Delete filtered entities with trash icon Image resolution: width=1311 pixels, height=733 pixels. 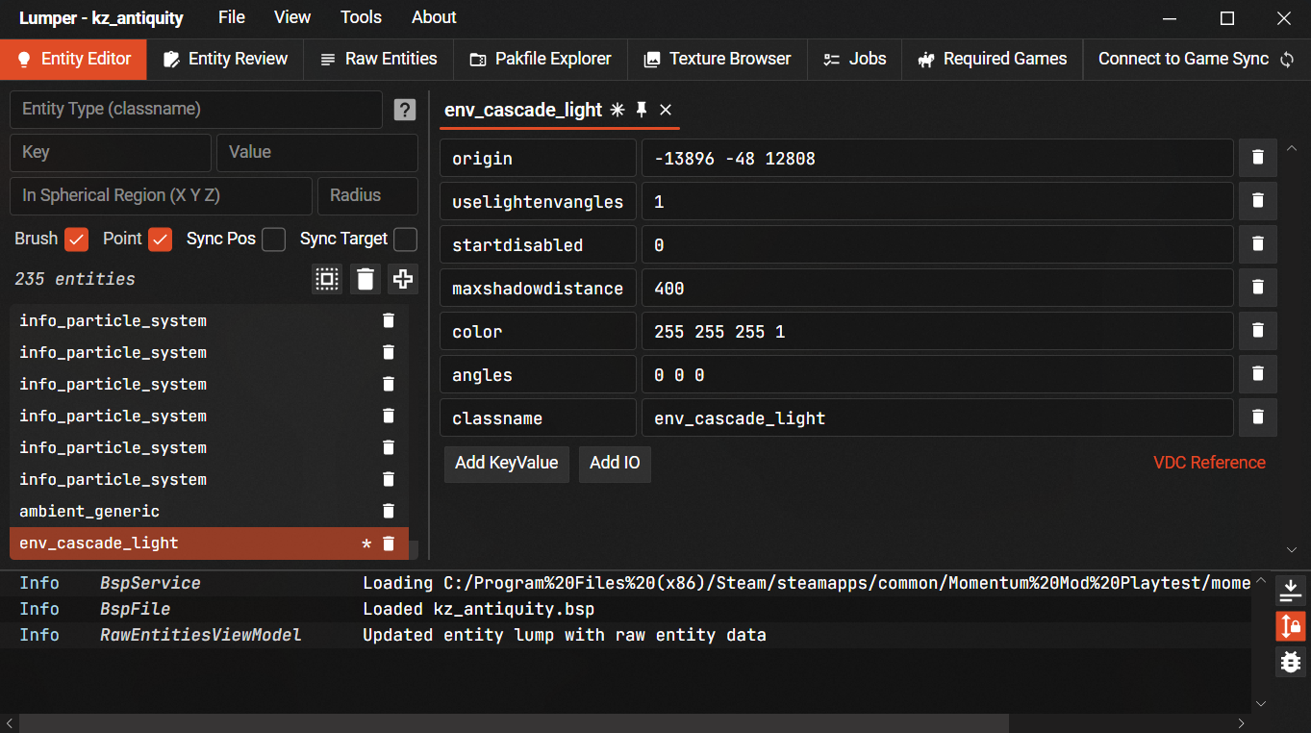pos(366,279)
